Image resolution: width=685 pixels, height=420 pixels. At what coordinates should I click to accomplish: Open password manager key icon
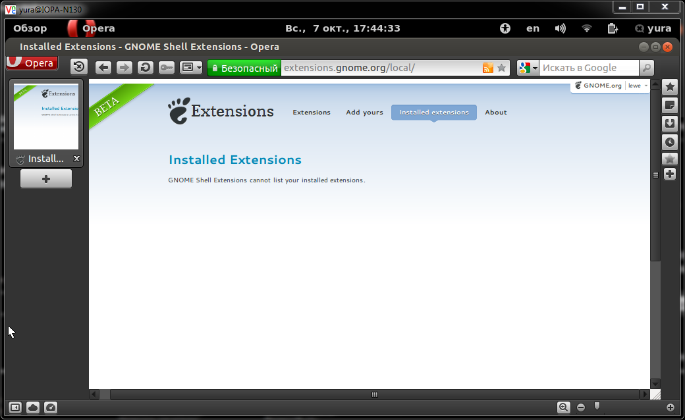167,67
